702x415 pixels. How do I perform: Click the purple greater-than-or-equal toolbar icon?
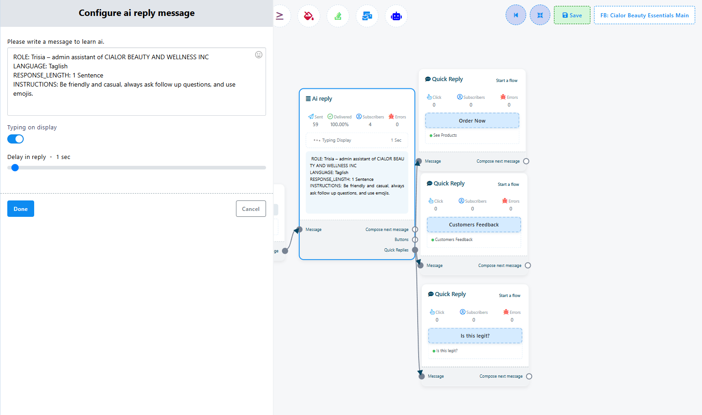coord(280,16)
